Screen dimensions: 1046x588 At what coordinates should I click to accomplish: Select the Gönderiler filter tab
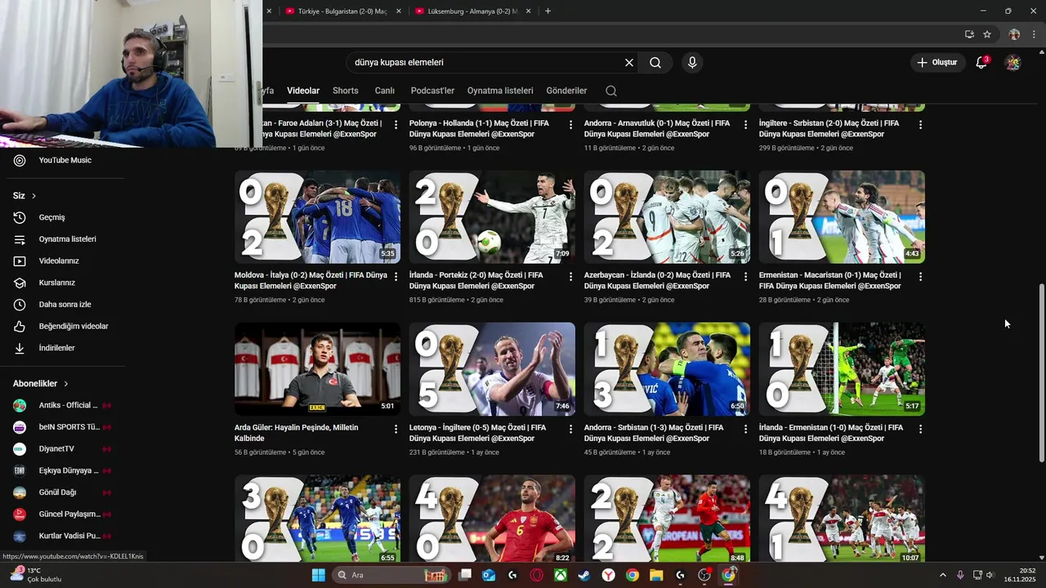click(567, 91)
